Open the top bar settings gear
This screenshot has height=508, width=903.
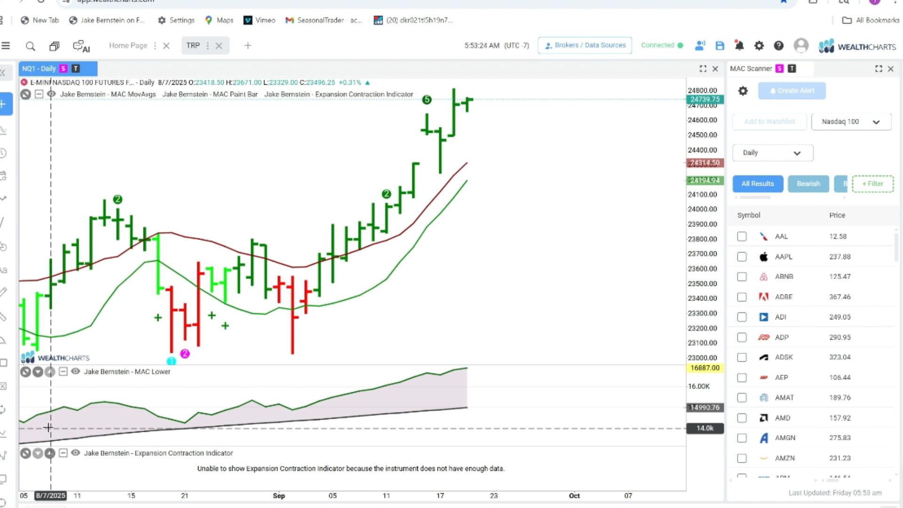click(x=759, y=46)
